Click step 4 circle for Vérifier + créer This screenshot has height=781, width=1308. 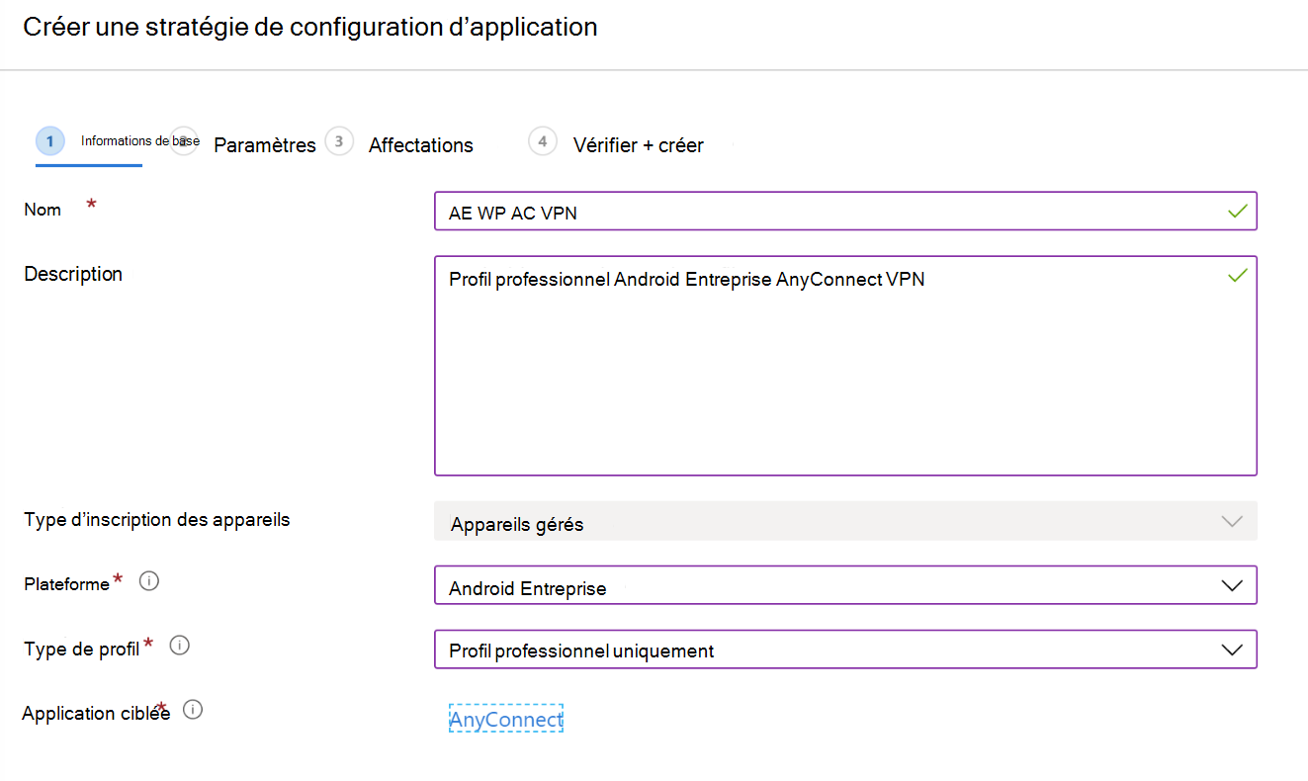click(x=542, y=141)
